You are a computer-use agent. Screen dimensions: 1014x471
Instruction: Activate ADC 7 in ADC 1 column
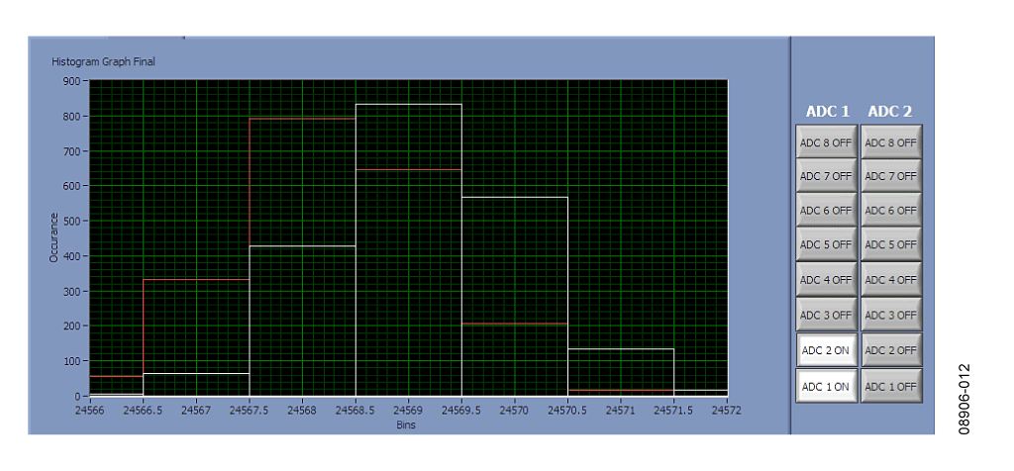(x=826, y=176)
